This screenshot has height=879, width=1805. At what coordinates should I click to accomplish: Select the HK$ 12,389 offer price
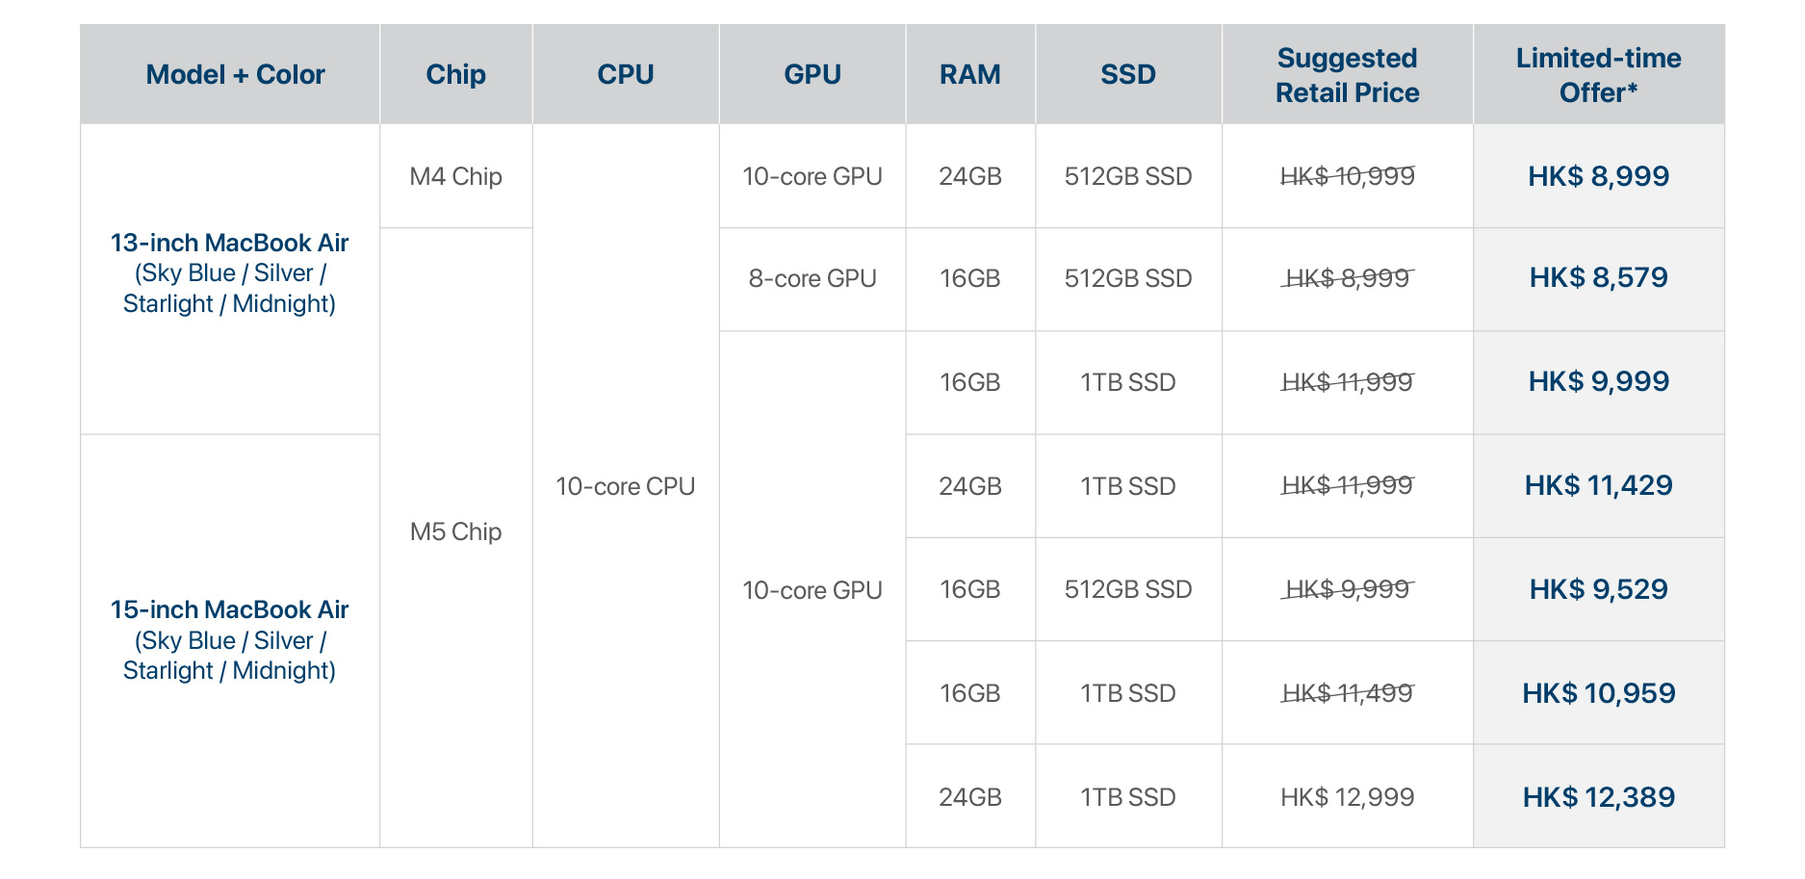pos(1598,797)
